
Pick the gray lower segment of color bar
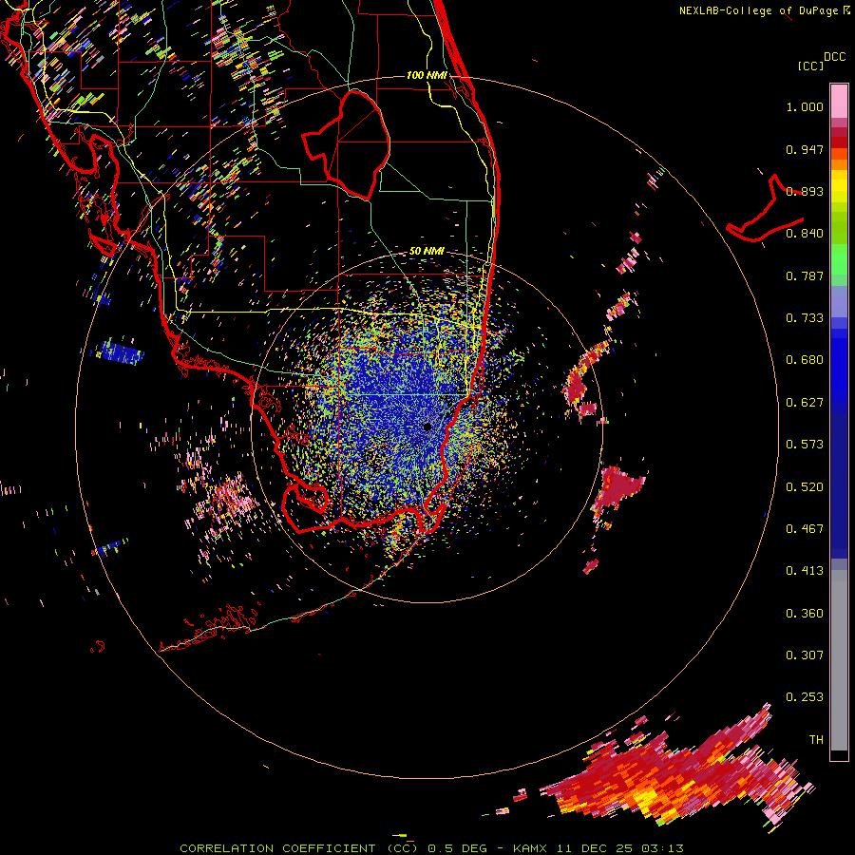pos(839,660)
